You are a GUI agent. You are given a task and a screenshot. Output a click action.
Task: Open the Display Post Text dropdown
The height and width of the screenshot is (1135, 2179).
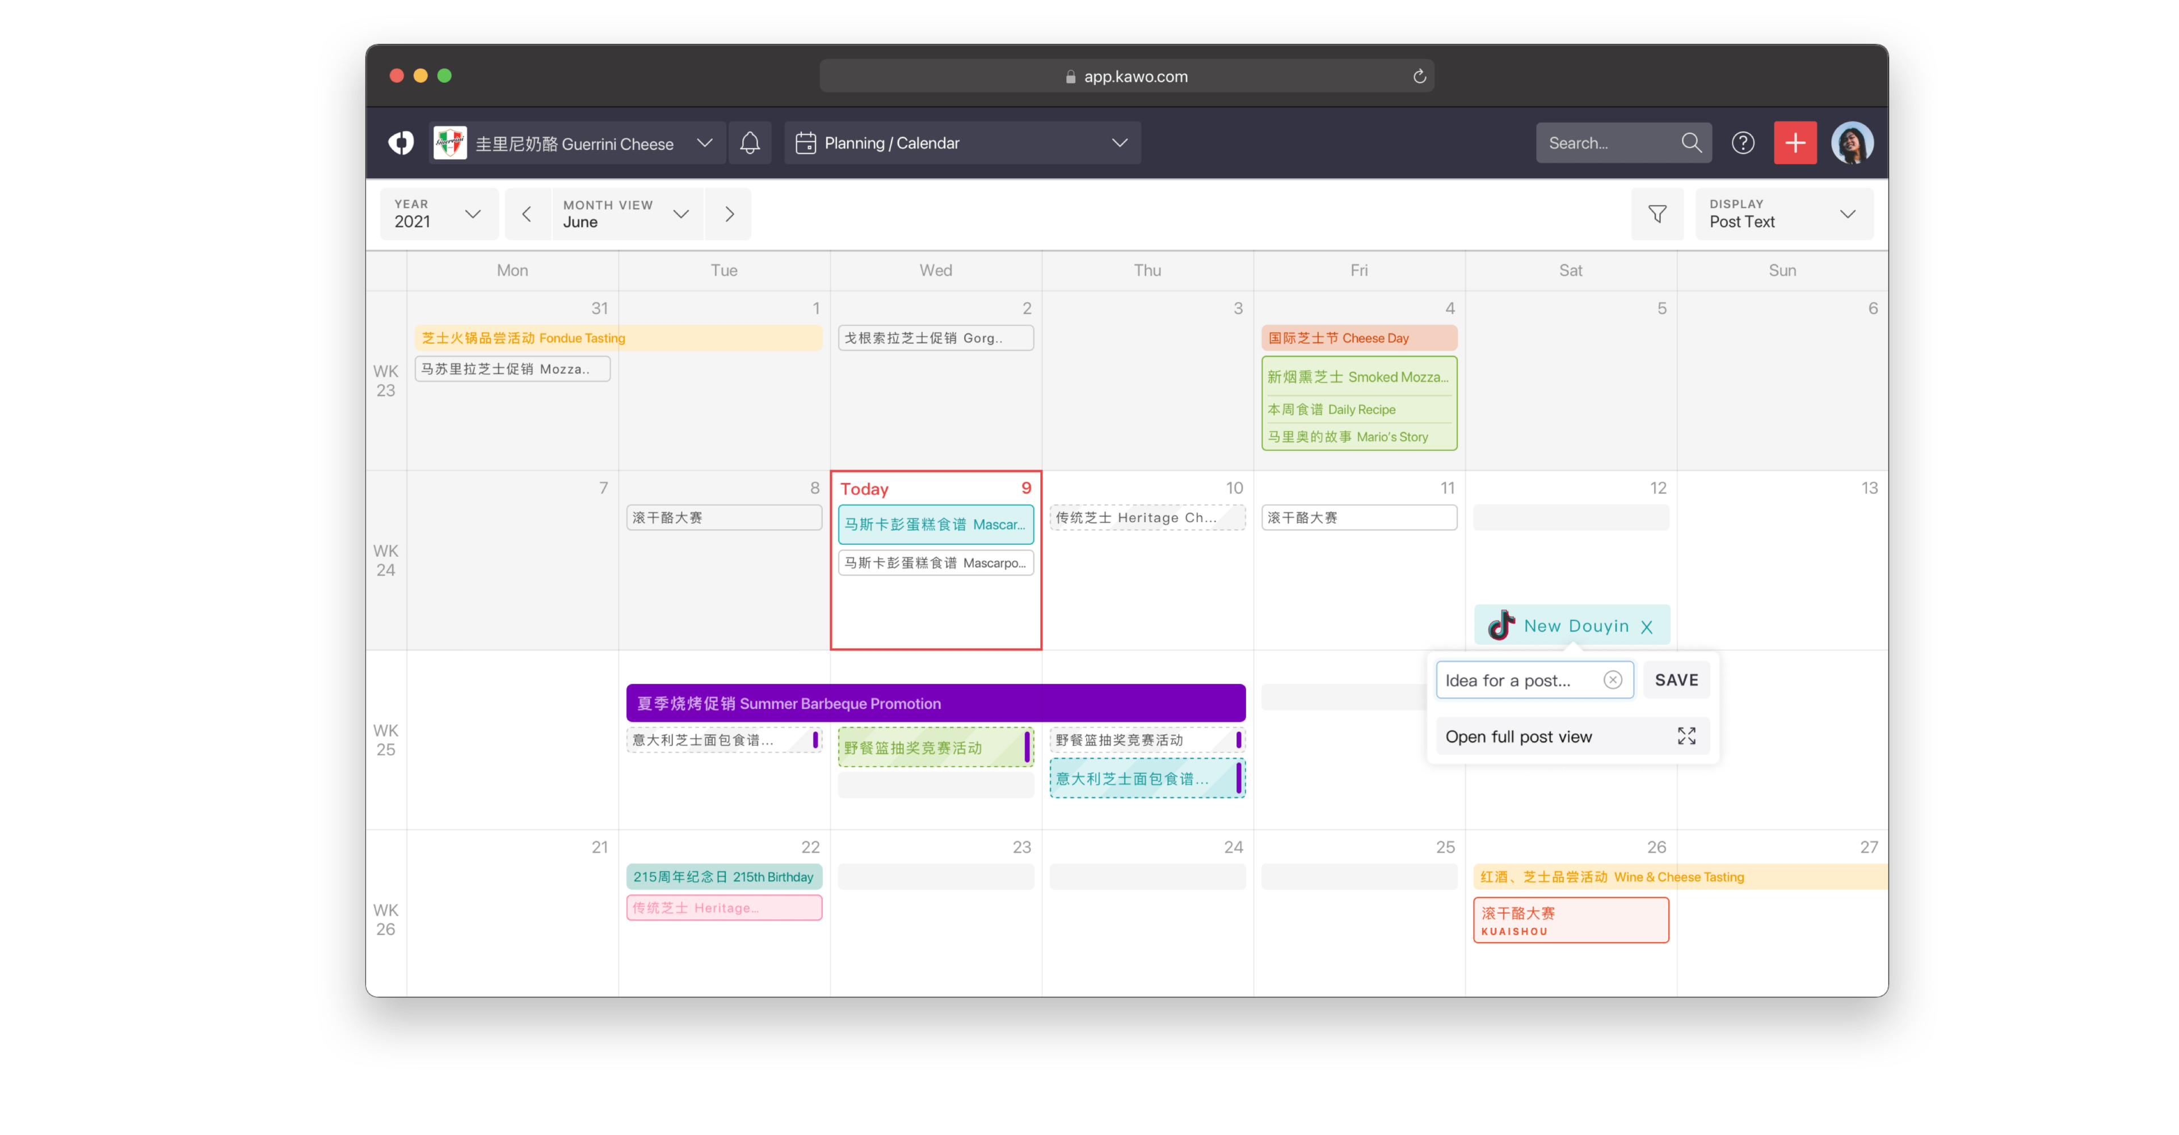tap(1783, 214)
